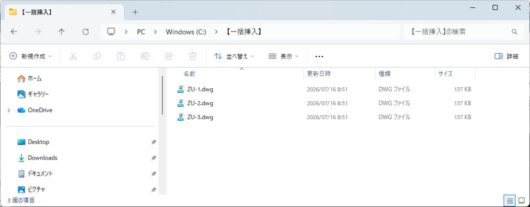Open the 新規作成 dropdown
Viewport: 530px width, 207px height.
pyautogui.click(x=31, y=56)
